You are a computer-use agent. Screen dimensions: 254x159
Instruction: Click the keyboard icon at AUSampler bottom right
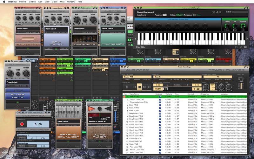245,47
